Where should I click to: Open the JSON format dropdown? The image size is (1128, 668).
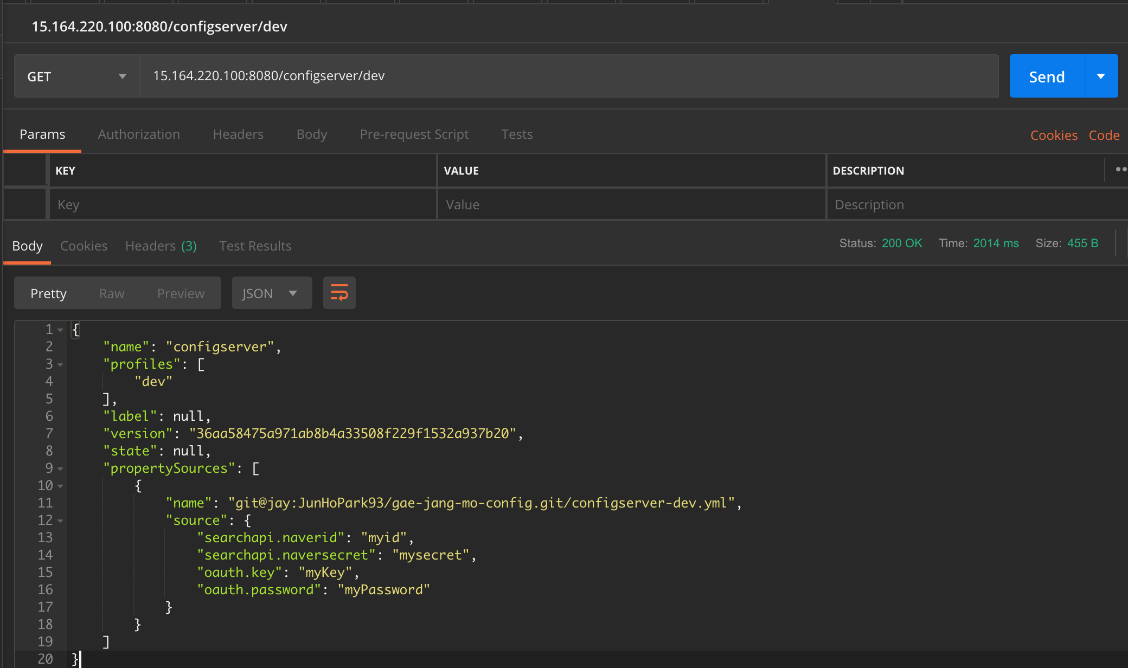point(271,293)
